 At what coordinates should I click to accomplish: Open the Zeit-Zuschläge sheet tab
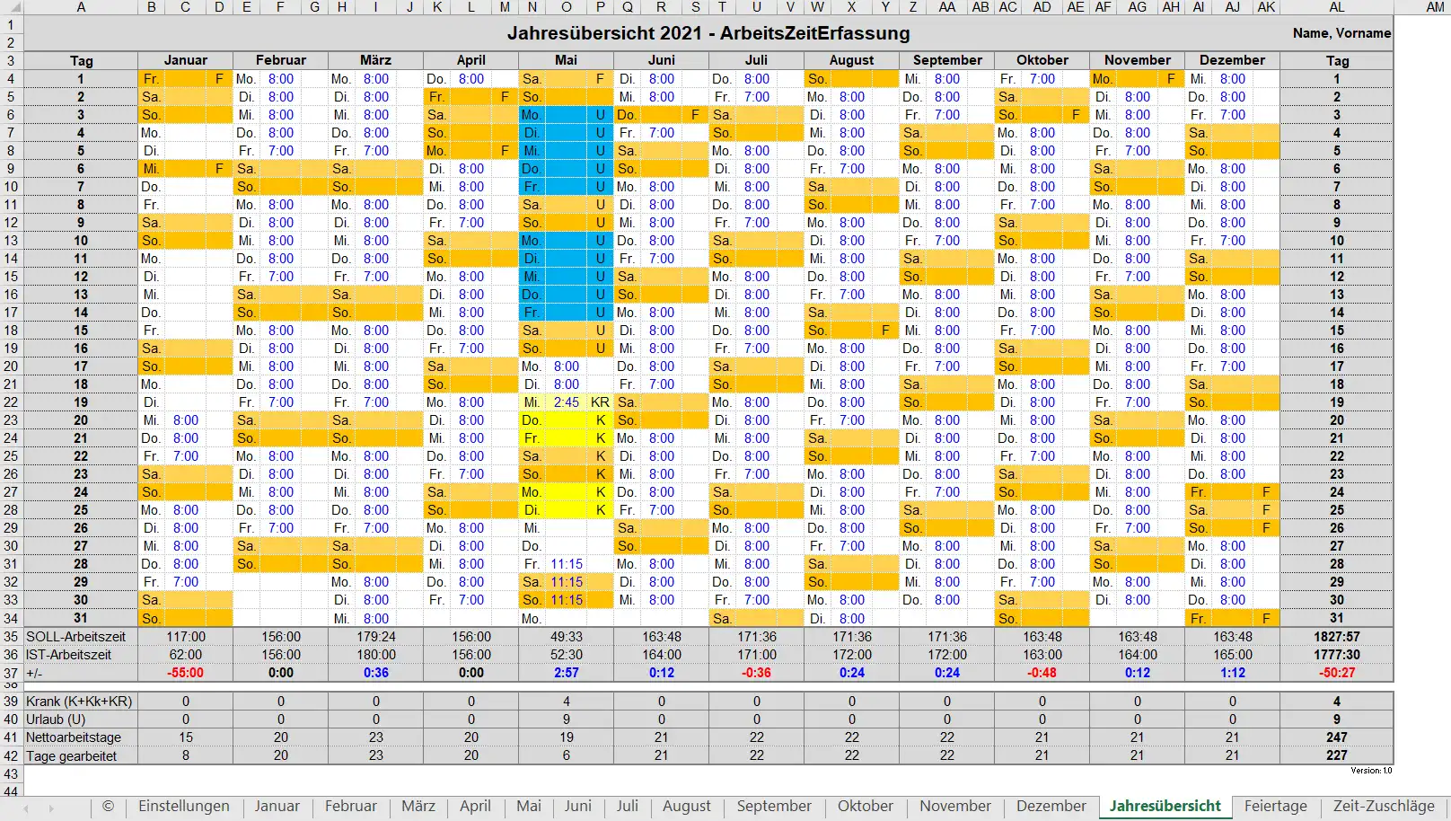click(x=1384, y=806)
